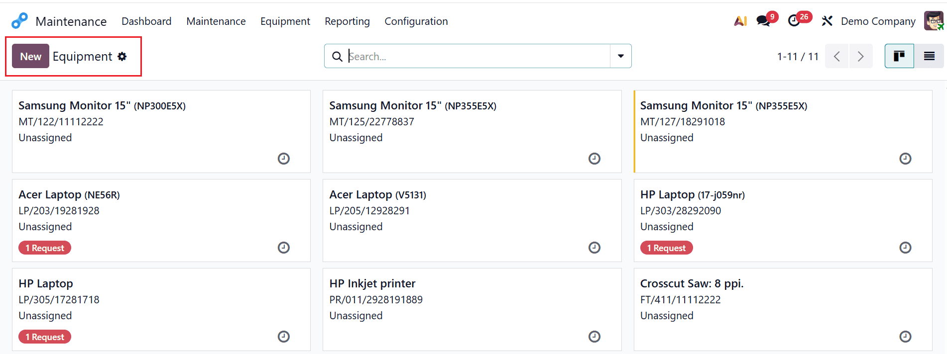Click the magnifying glass search icon
The image size is (947, 354).
(337, 57)
